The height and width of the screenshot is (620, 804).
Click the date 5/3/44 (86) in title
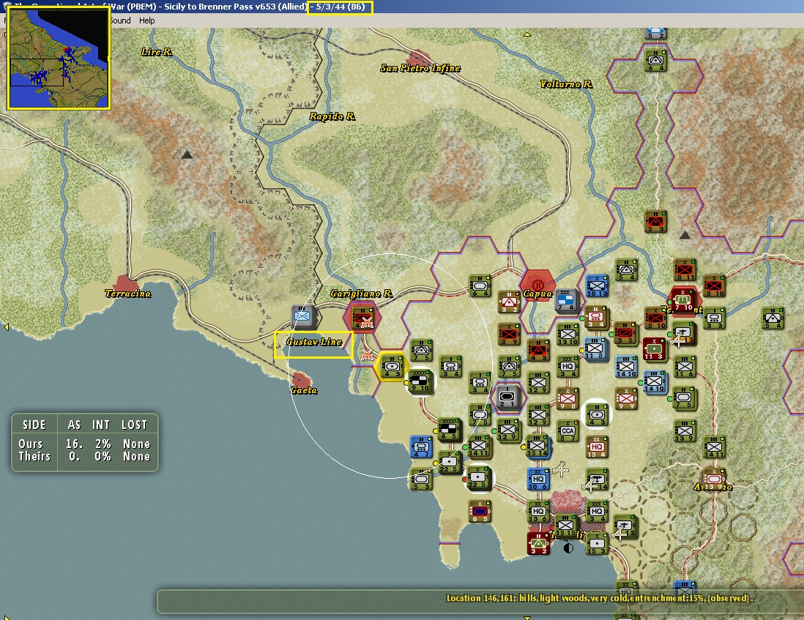(x=340, y=7)
